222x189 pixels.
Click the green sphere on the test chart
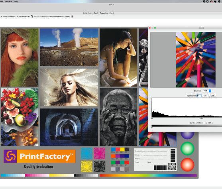(187, 148)
